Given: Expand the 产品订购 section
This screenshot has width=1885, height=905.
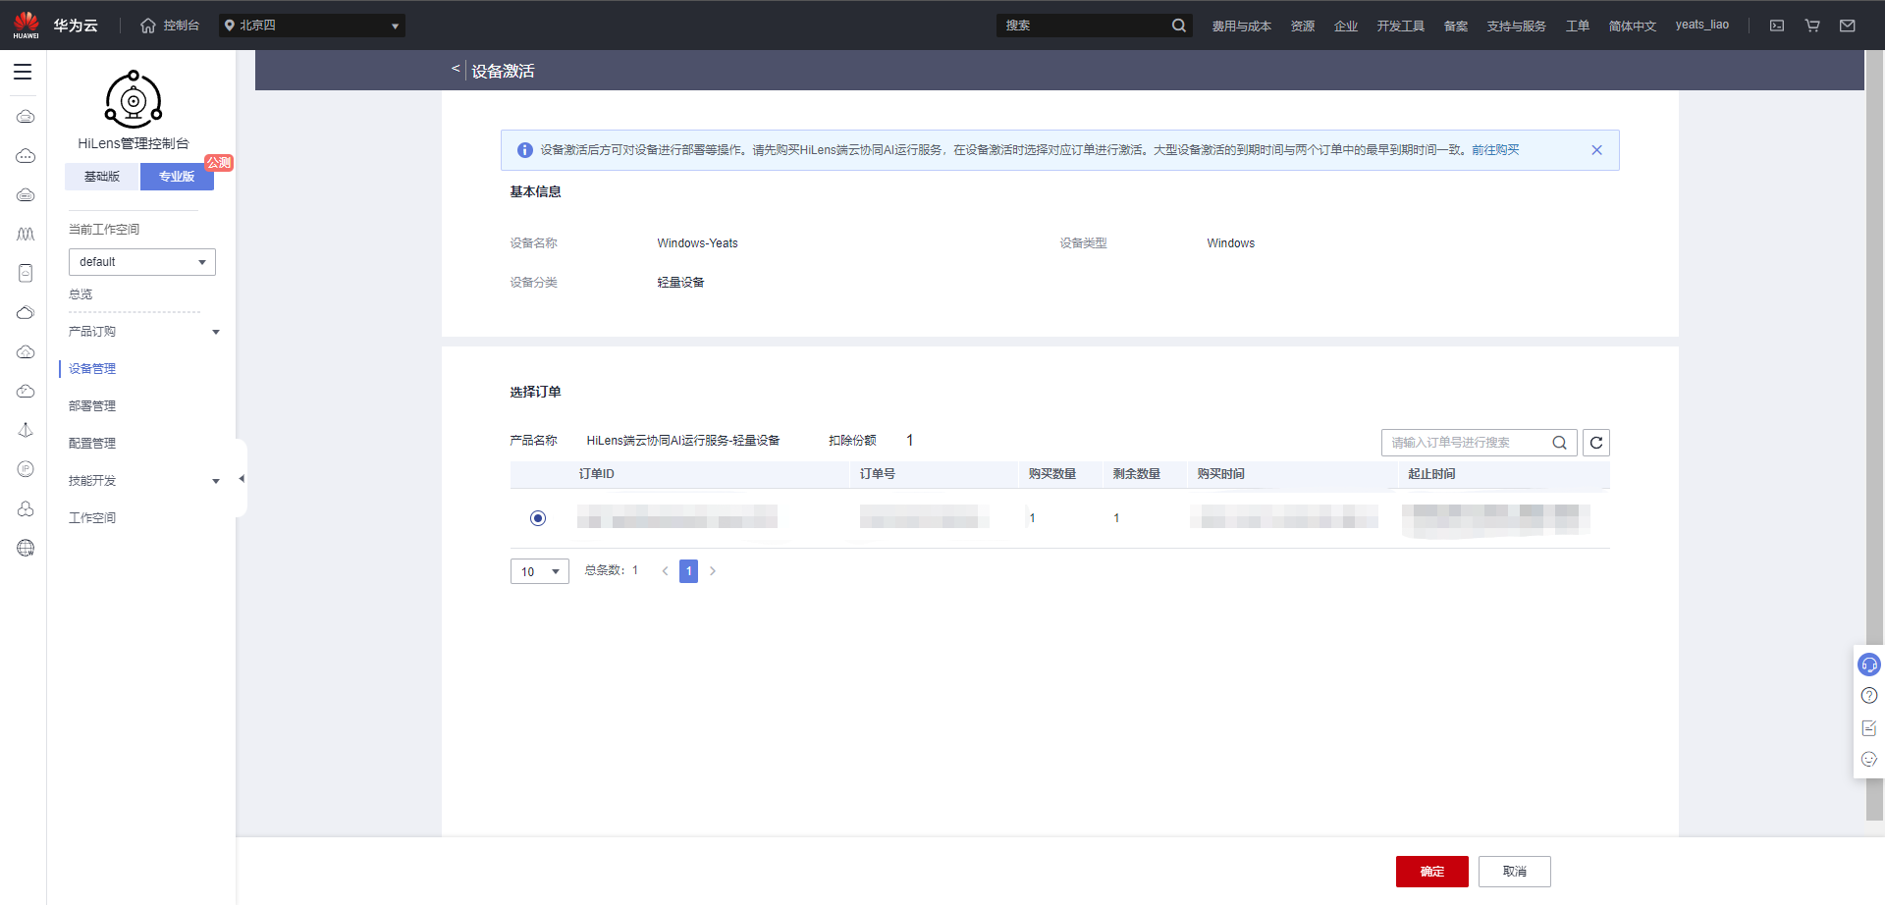Looking at the screenshot, I should click(143, 332).
